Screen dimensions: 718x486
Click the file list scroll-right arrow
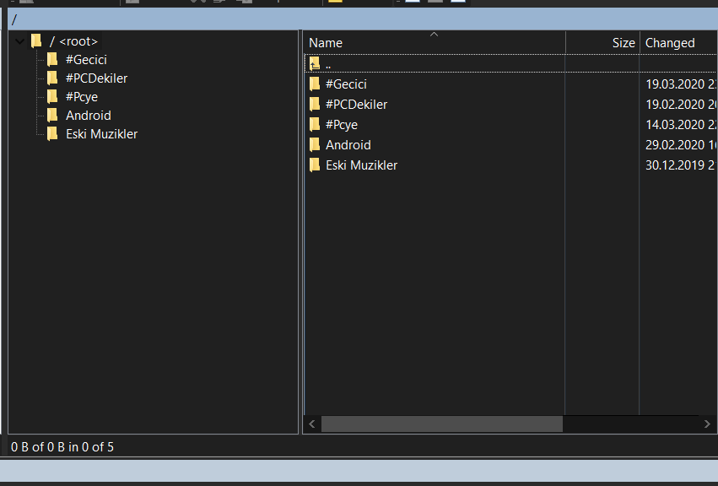pos(708,424)
